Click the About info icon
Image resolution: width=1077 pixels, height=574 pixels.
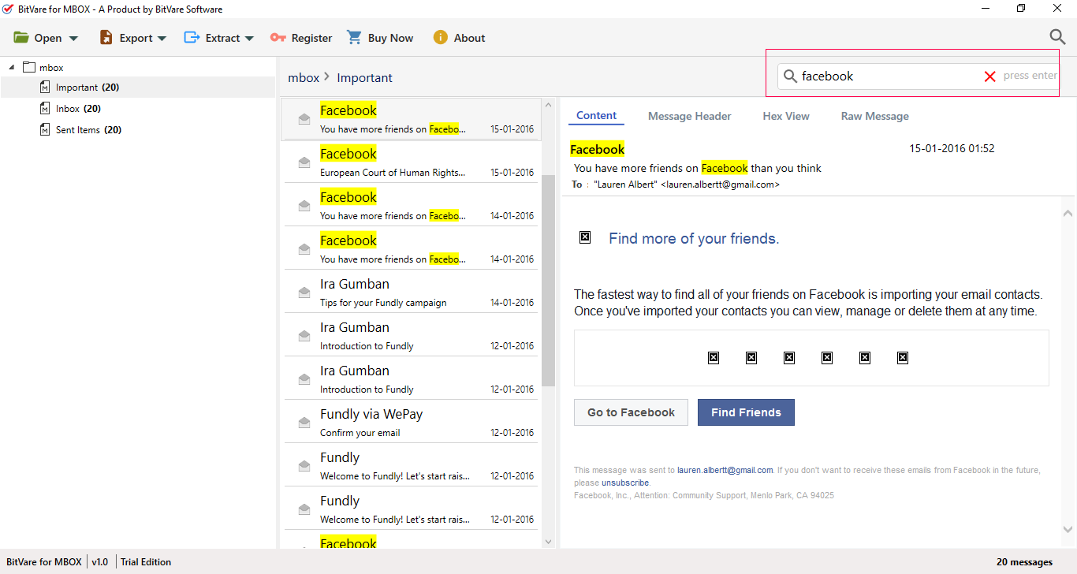pos(440,38)
